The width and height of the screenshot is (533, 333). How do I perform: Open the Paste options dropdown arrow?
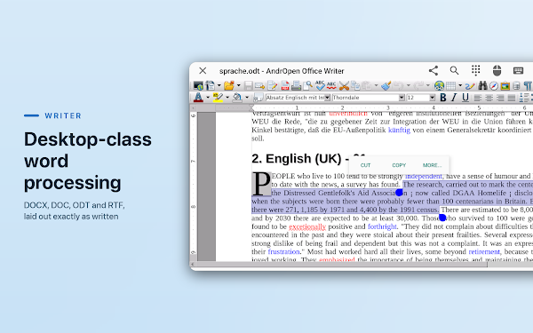(376, 85)
